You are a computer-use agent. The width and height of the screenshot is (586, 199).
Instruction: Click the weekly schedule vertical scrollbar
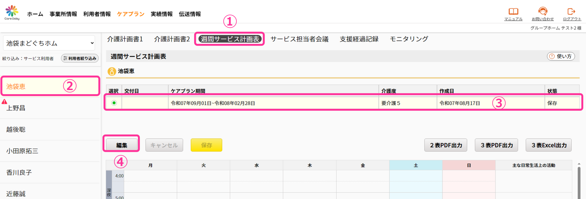tap(579, 182)
